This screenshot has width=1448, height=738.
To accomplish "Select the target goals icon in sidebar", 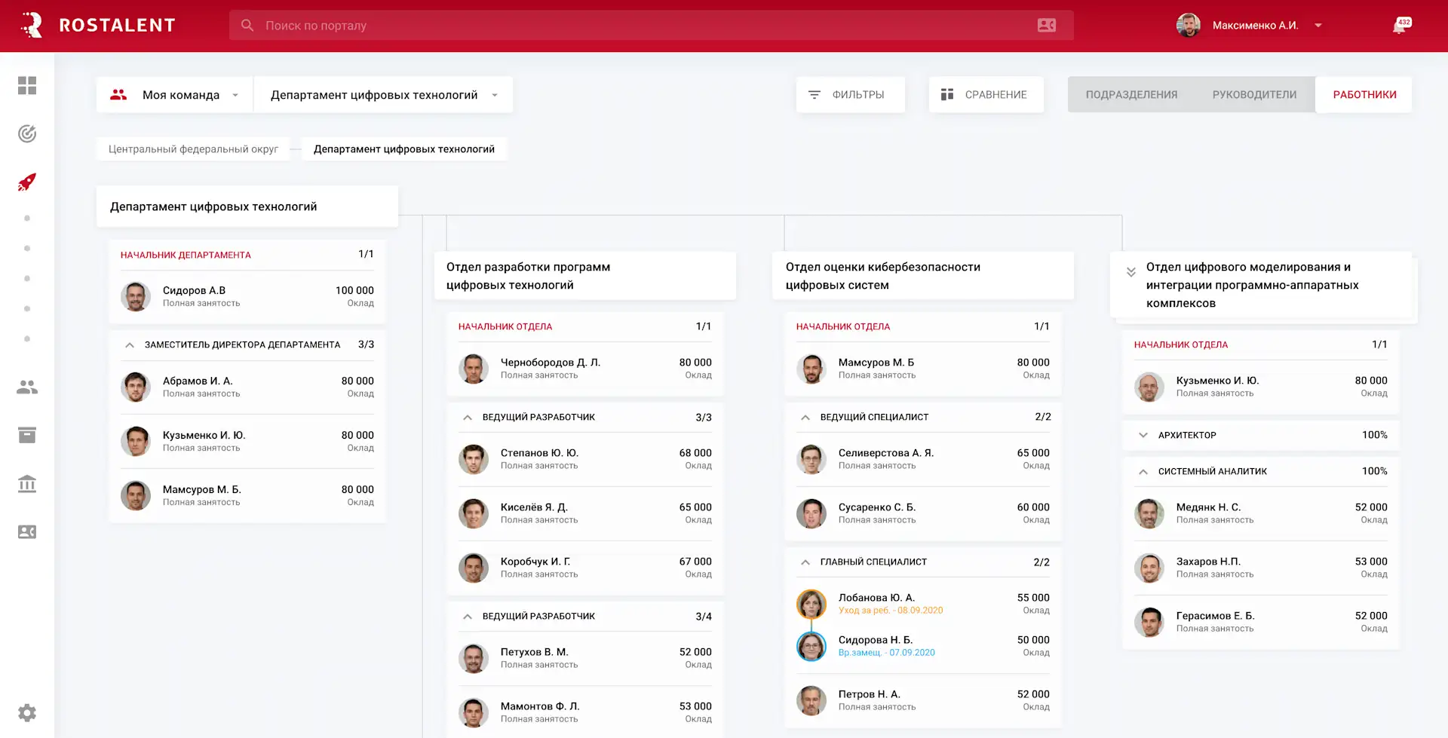I will 27,133.
